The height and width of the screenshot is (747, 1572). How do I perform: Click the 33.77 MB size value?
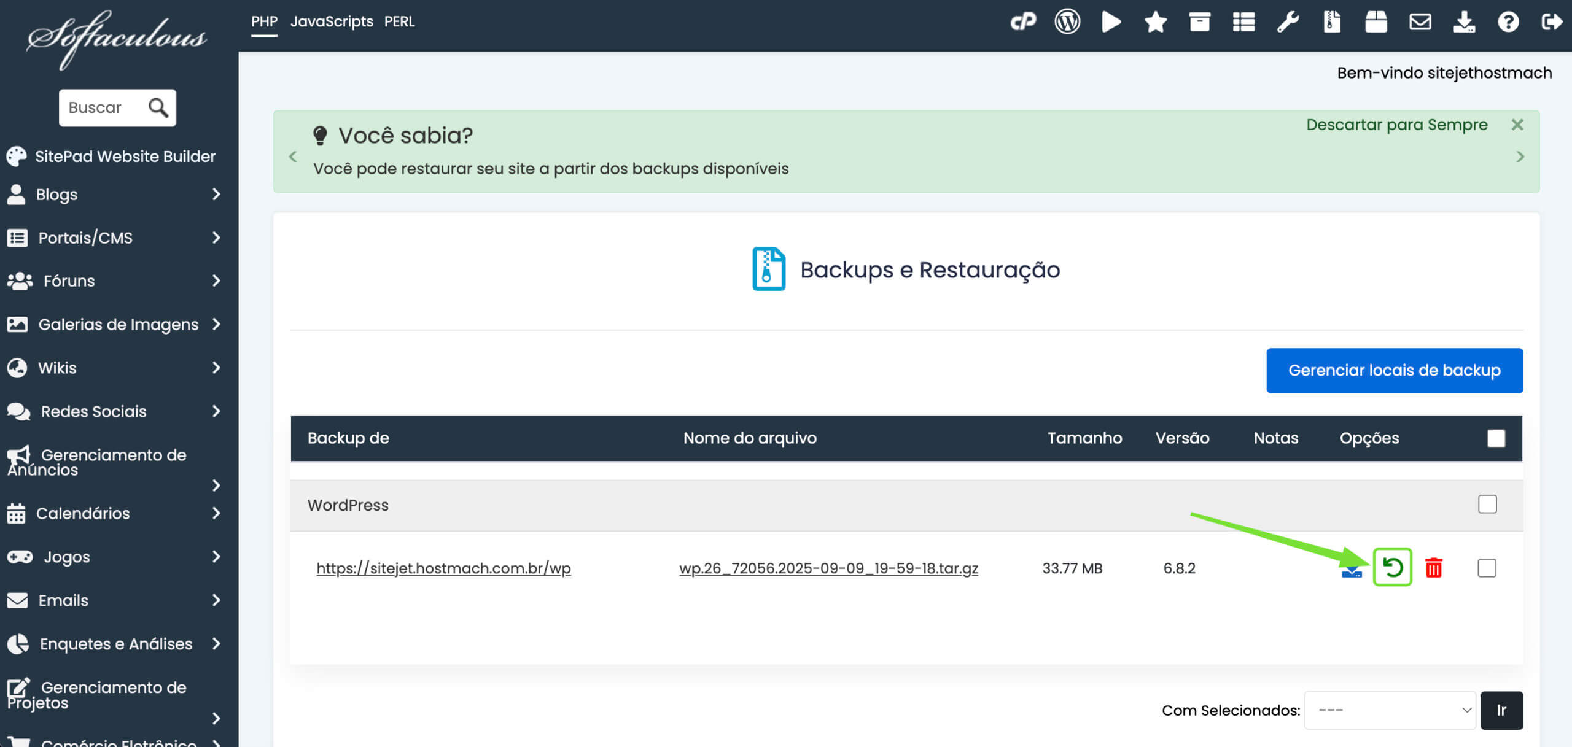pos(1072,568)
